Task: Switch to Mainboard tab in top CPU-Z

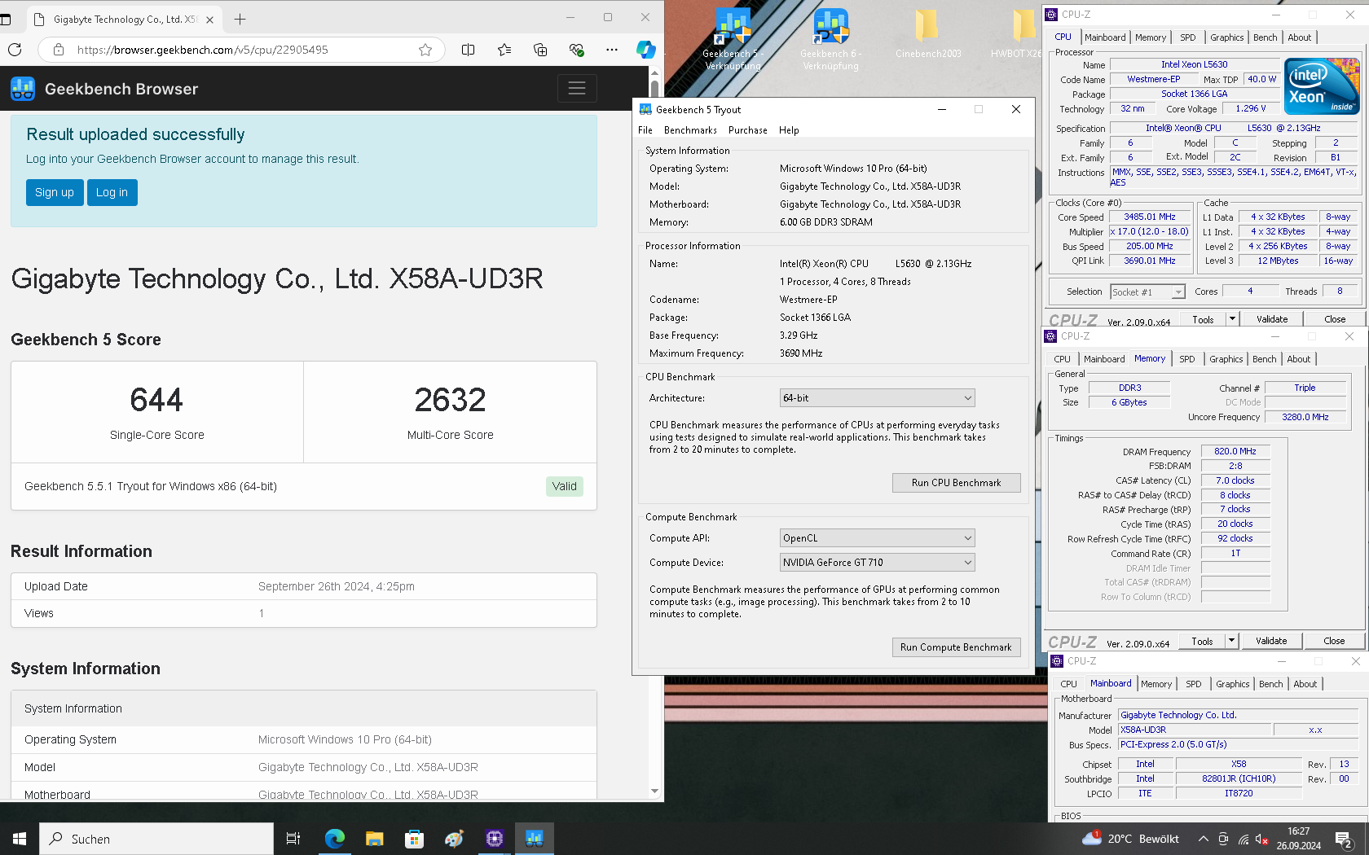Action: click(x=1105, y=37)
